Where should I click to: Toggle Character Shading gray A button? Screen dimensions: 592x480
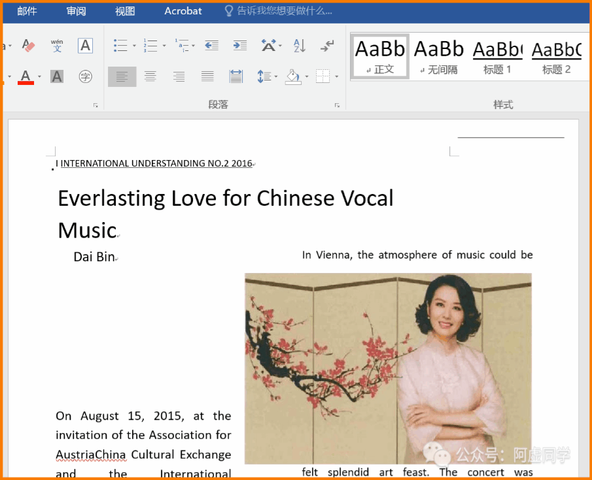(x=57, y=76)
